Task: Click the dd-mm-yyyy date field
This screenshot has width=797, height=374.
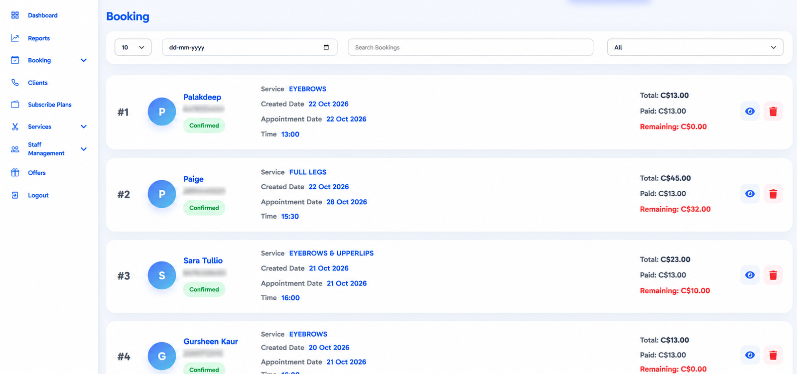Action: pos(250,47)
